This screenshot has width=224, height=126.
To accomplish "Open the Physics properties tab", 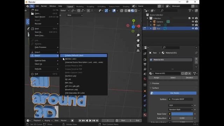I will pyautogui.click(x=145, y=105).
